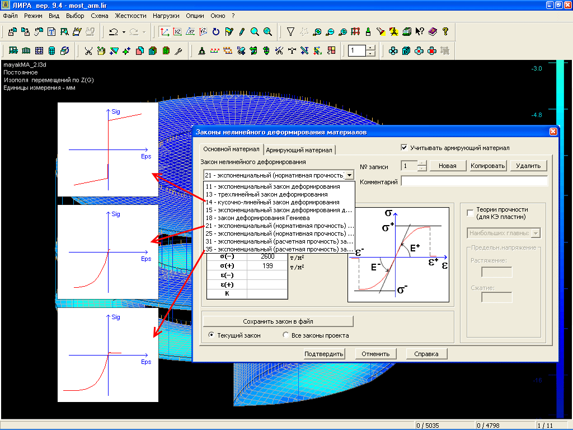This screenshot has width=573, height=430.
Task: Click the 'Комментарий' text field
Action: click(x=474, y=181)
